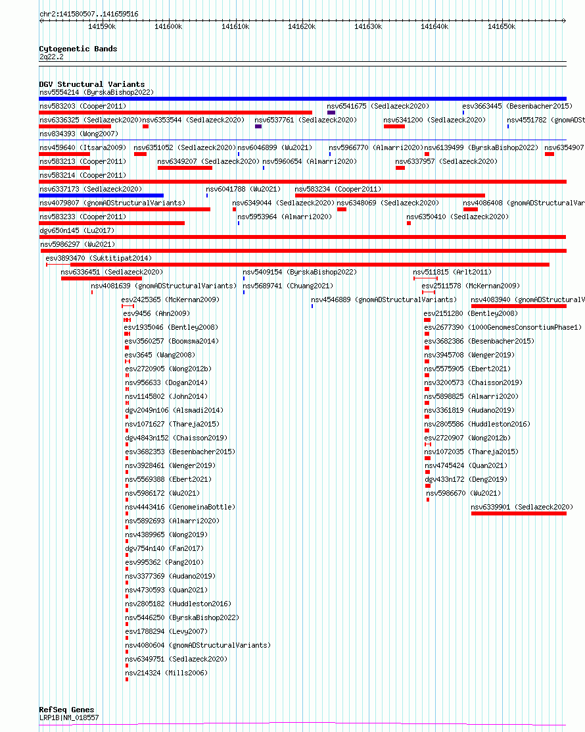585x732 pixels.
Task: Click the blue nsv5554214 variant bar
Action: point(302,99)
